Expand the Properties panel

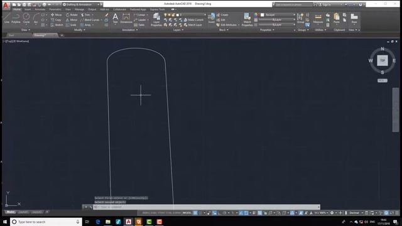[x=267, y=30]
